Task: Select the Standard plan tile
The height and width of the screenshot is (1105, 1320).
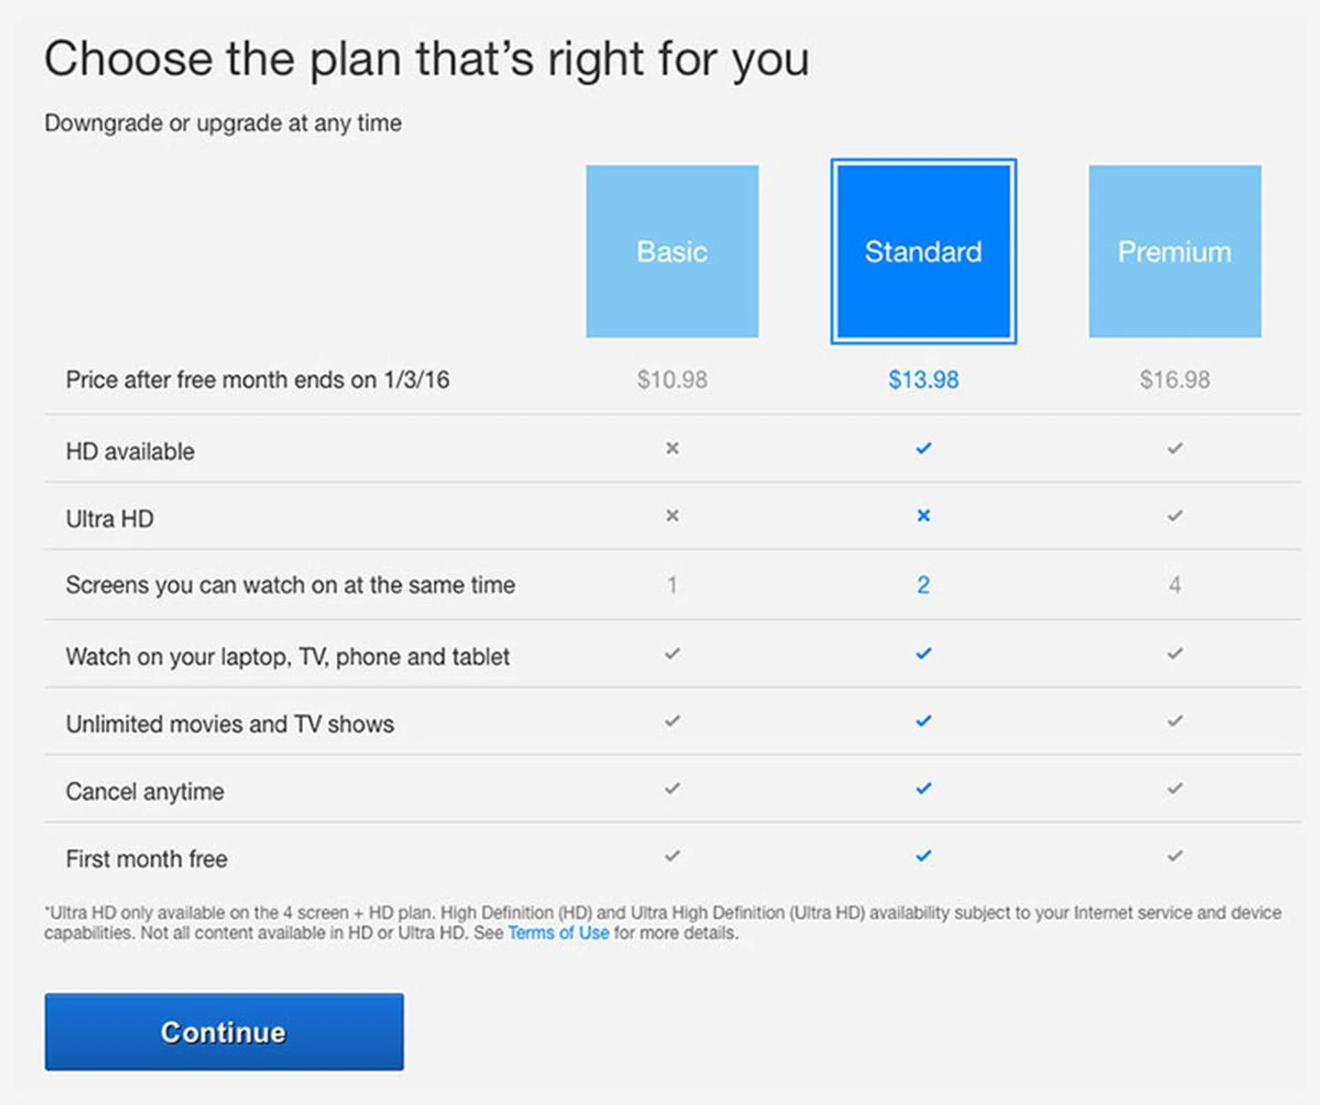Action: pyautogui.click(x=923, y=251)
